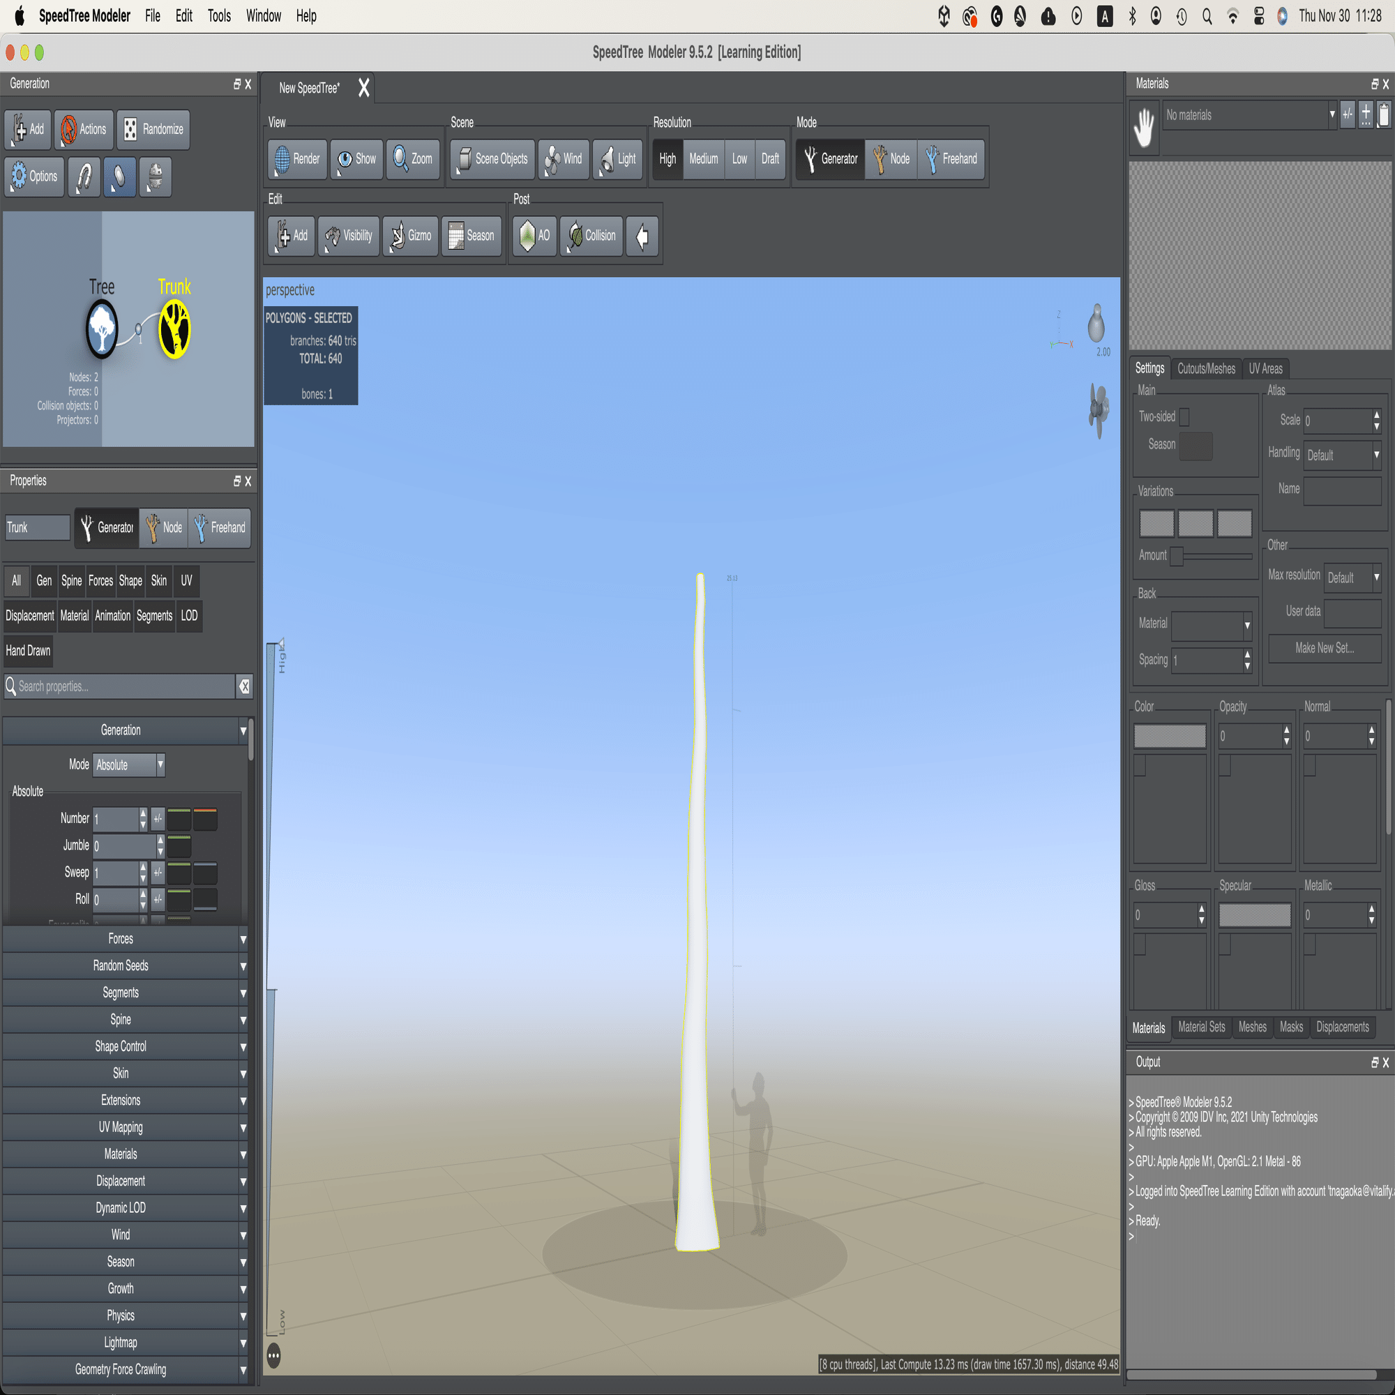1395x1395 pixels.
Task: Click the Color swatch in Materials
Action: point(1169,736)
